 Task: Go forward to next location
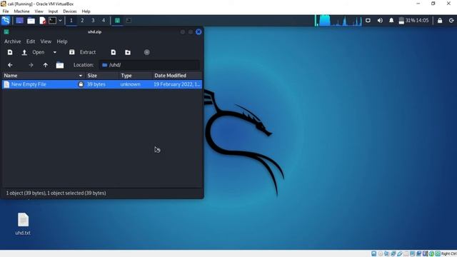pyautogui.click(x=31, y=65)
